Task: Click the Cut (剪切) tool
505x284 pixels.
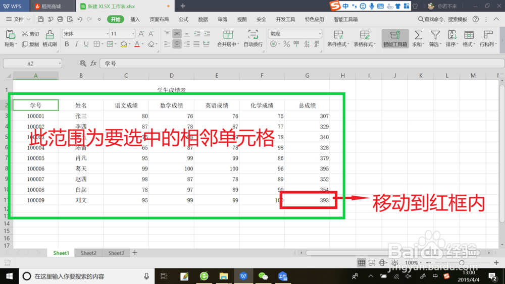Action: click(30, 34)
